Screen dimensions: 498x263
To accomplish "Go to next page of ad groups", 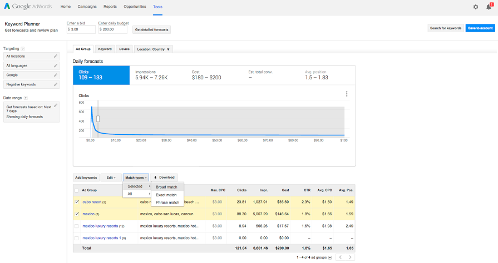I will [349, 257].
